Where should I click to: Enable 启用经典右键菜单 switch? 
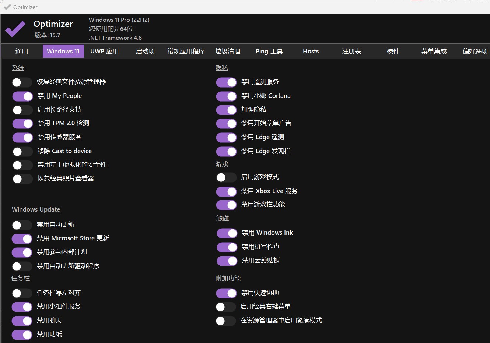click(x=225, y=307)
